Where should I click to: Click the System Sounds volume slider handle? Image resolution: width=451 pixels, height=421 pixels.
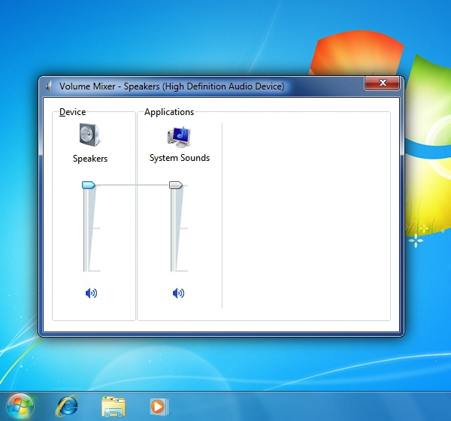pyautogui.click(x=176, y=184)
